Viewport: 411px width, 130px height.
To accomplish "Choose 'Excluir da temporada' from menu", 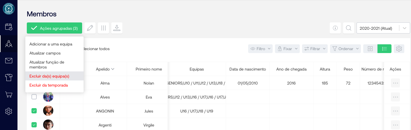I will (49, 85).
